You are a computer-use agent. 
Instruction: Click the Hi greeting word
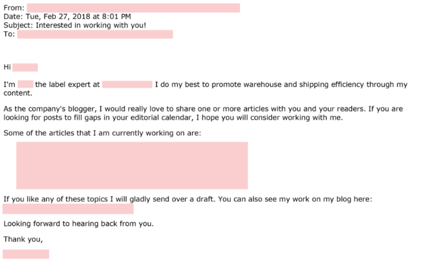coord(7,67)
